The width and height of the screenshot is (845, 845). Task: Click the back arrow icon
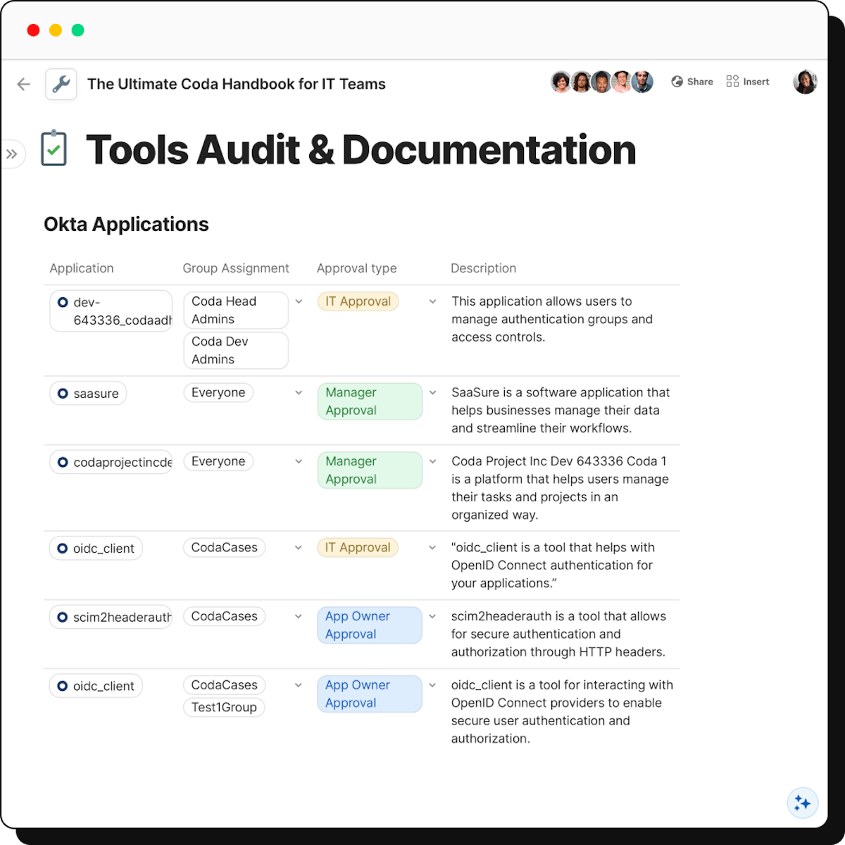click(24, 84)
